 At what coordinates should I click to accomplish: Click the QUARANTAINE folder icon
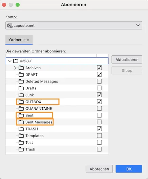click(x=21, y=108)
